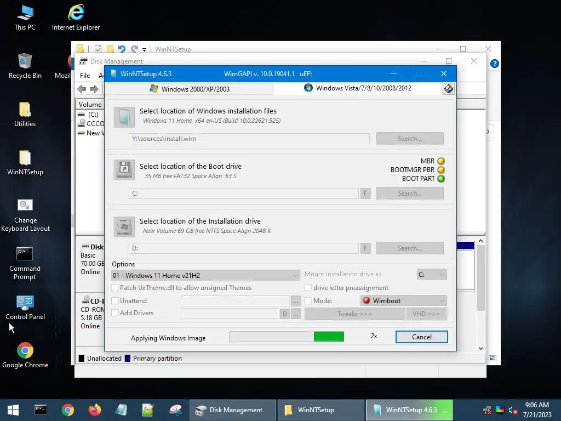Enable the Mode checkbox

pyautogui.click(x=308, y=301)
